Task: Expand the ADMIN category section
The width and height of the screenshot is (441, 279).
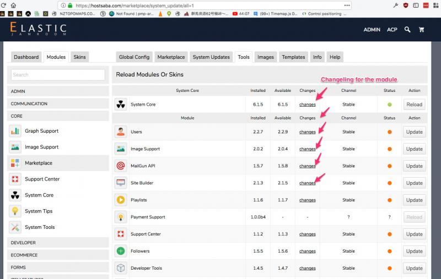Action: point(58,91)
